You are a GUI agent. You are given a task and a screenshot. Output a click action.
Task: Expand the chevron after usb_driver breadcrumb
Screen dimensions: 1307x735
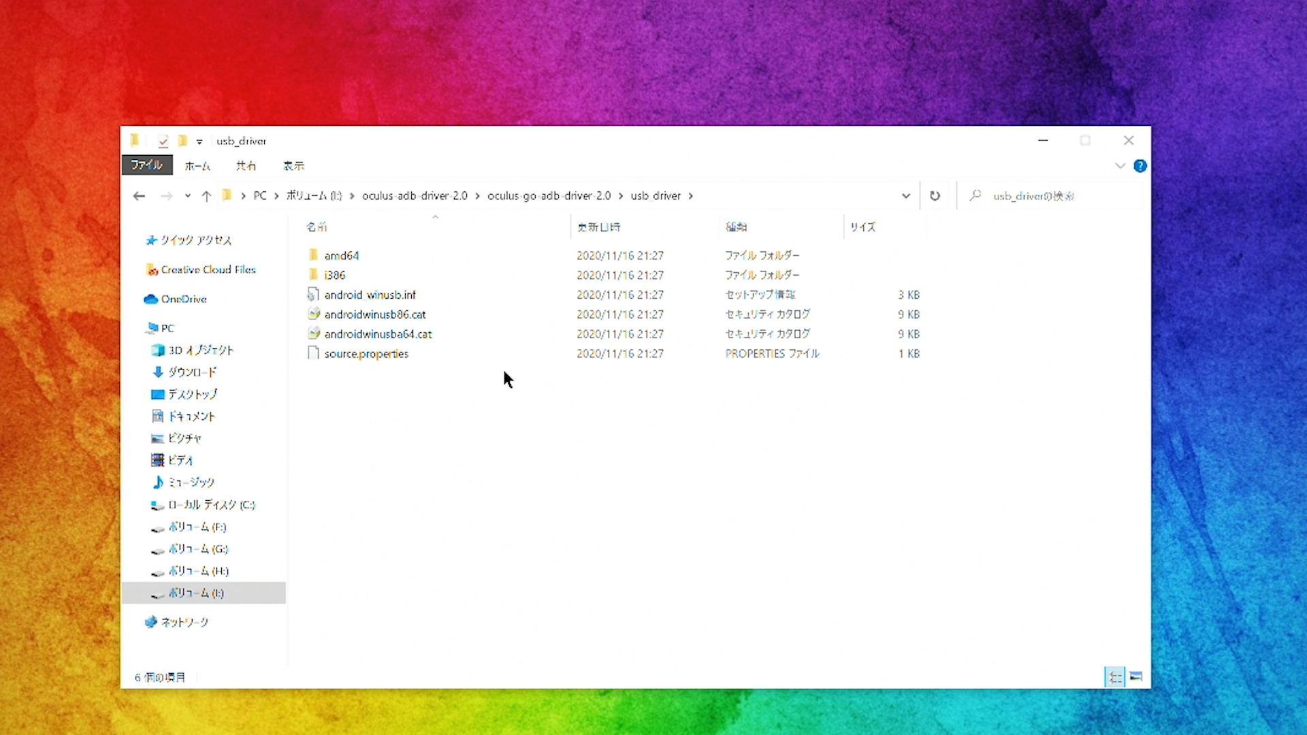691,196
